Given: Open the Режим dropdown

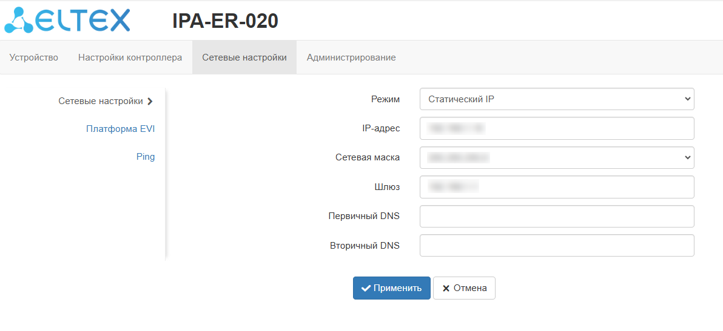Looking at the screenshot, I should (x=556, y=99).
